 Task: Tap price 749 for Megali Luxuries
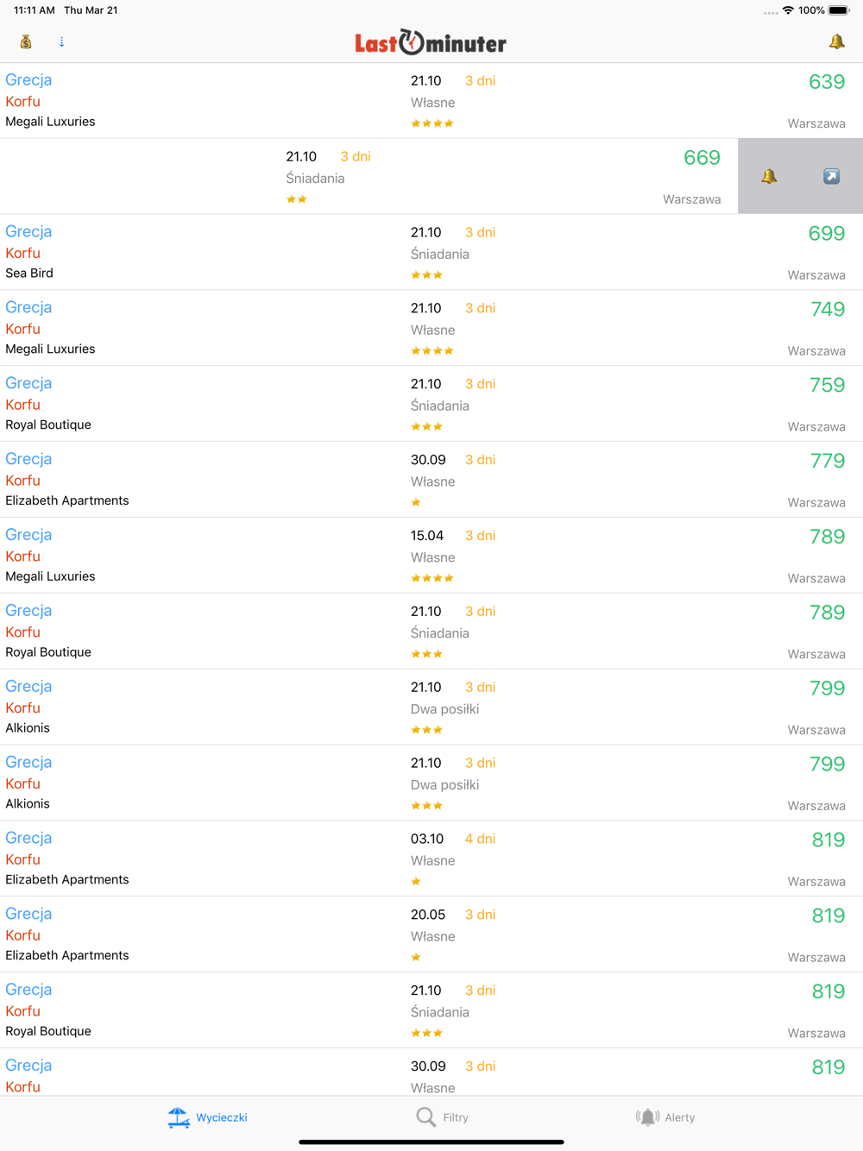coord(827,310)
